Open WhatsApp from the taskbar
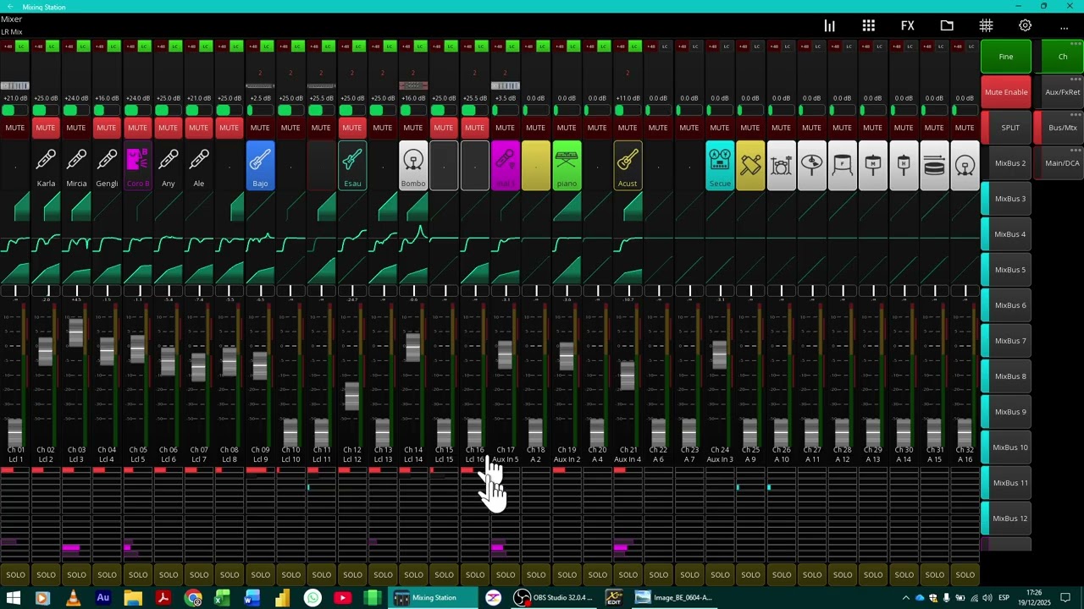Image resolution: width=1084 pixels, height=609 pixels. [x=312, y=598]
